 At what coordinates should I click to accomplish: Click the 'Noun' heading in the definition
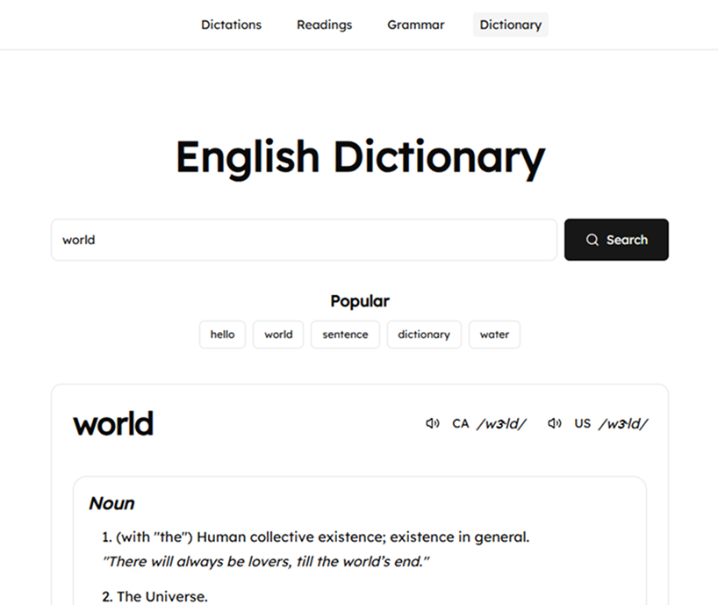coord(111,503)
